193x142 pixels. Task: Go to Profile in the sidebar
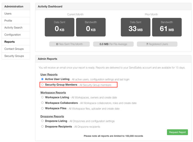(x=8, y=21)
